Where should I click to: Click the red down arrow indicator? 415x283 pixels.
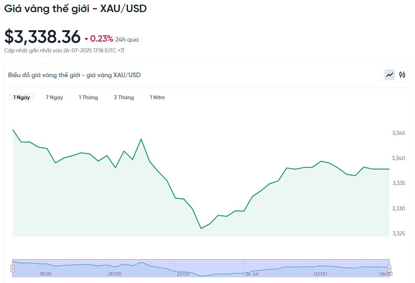[x=86, y=39]
